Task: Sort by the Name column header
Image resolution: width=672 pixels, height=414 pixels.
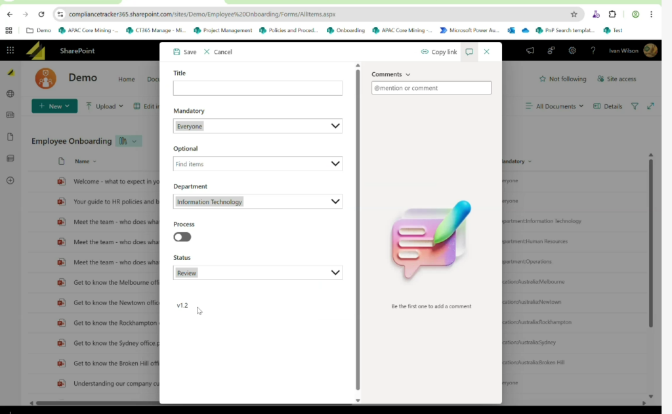Action: [x=85, y=161]
